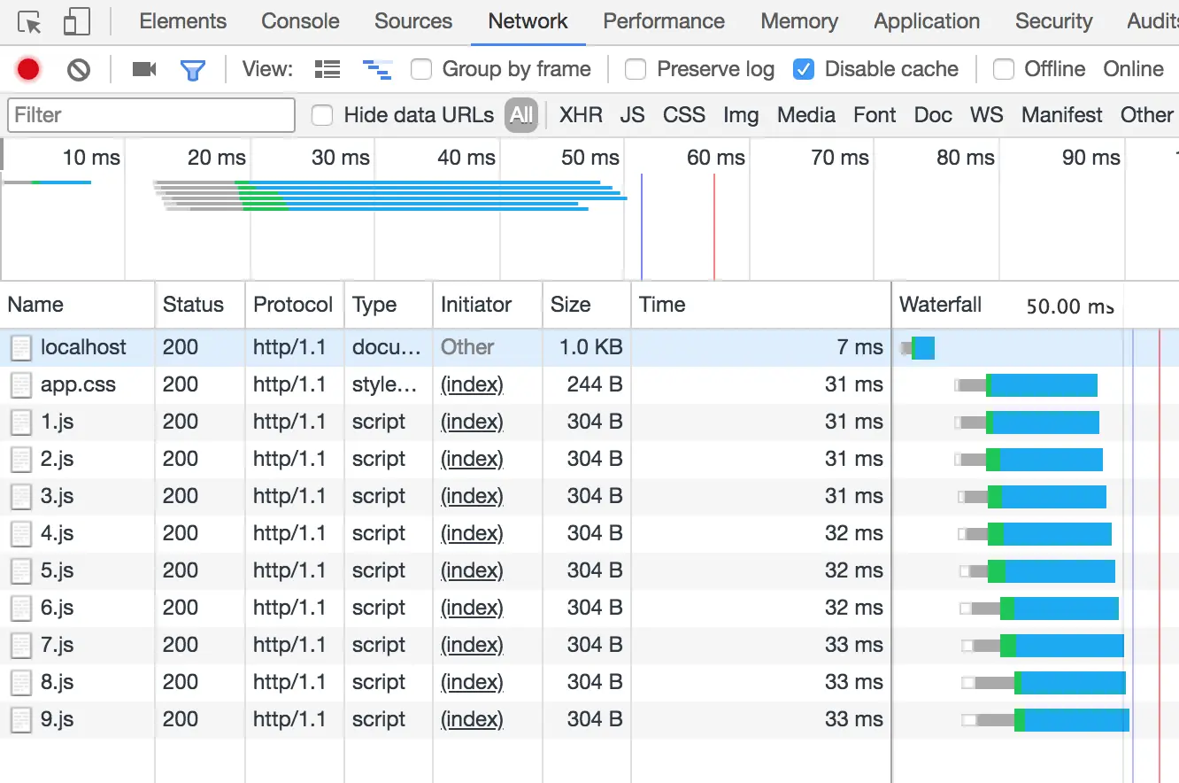This screenshot has height=783, width=1179.
Task: Select the localhost request row name
Action: [x=83, y=347]
